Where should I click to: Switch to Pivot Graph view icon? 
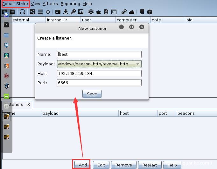coord(32,12)
